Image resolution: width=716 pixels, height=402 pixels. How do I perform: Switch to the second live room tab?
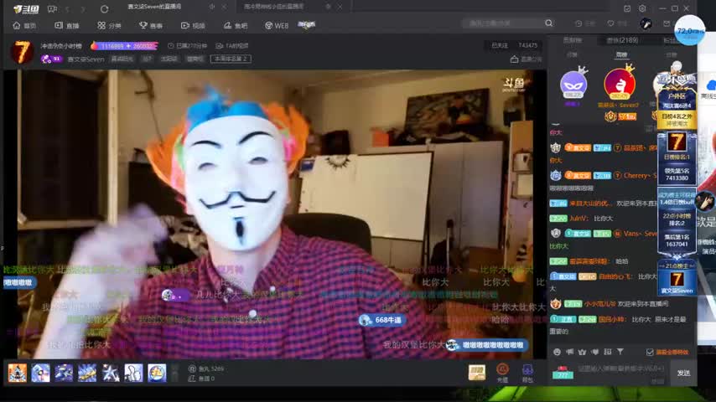click(274, 7)
